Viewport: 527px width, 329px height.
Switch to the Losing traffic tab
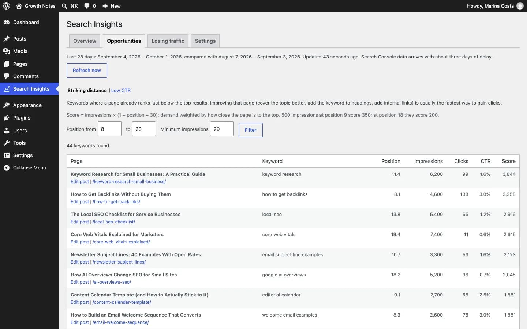(x=168, y=41)
